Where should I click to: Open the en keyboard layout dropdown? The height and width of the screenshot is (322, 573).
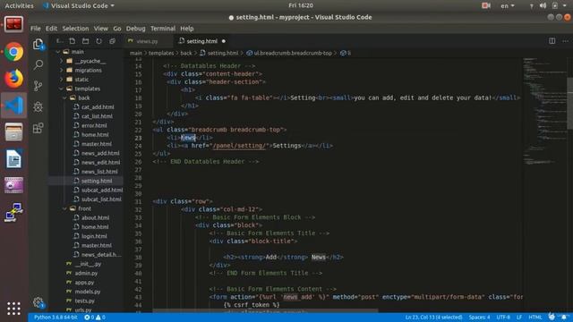click(508, 5)
